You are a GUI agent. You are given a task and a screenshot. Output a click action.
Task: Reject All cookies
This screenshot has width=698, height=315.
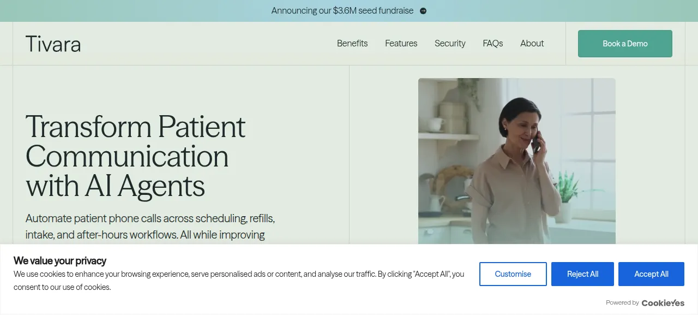582,274
